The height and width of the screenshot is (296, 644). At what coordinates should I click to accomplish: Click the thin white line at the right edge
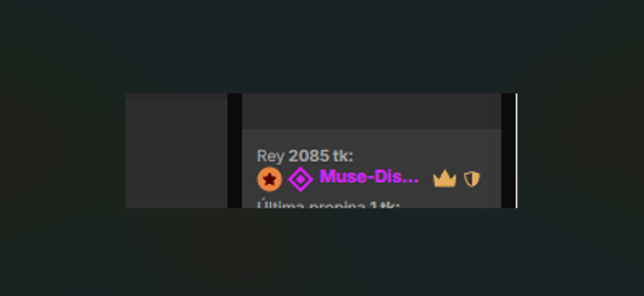[x=516, y=151]
